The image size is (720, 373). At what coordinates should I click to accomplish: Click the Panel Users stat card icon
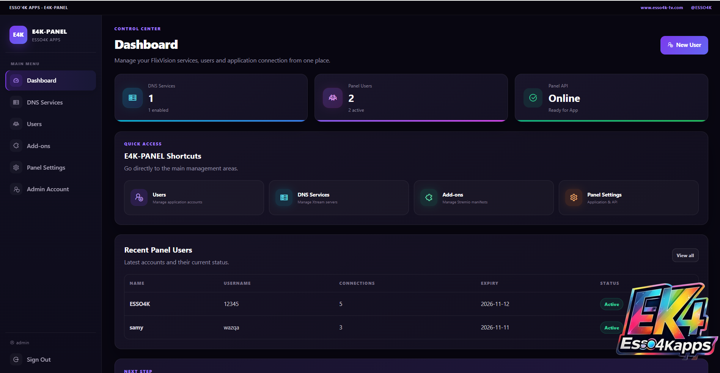click(x=333, y=98)
